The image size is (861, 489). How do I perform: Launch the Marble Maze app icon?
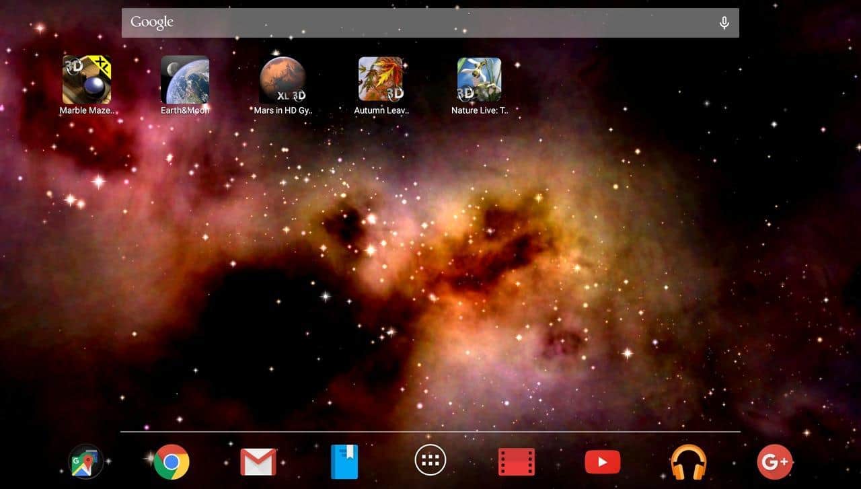pos(87,79)
